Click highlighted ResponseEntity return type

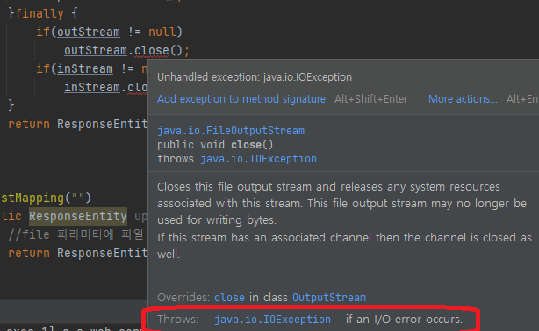pos(78,216)
